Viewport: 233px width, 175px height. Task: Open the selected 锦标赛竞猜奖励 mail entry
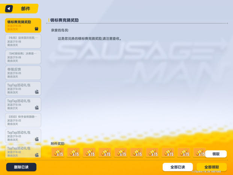point(23,26)
